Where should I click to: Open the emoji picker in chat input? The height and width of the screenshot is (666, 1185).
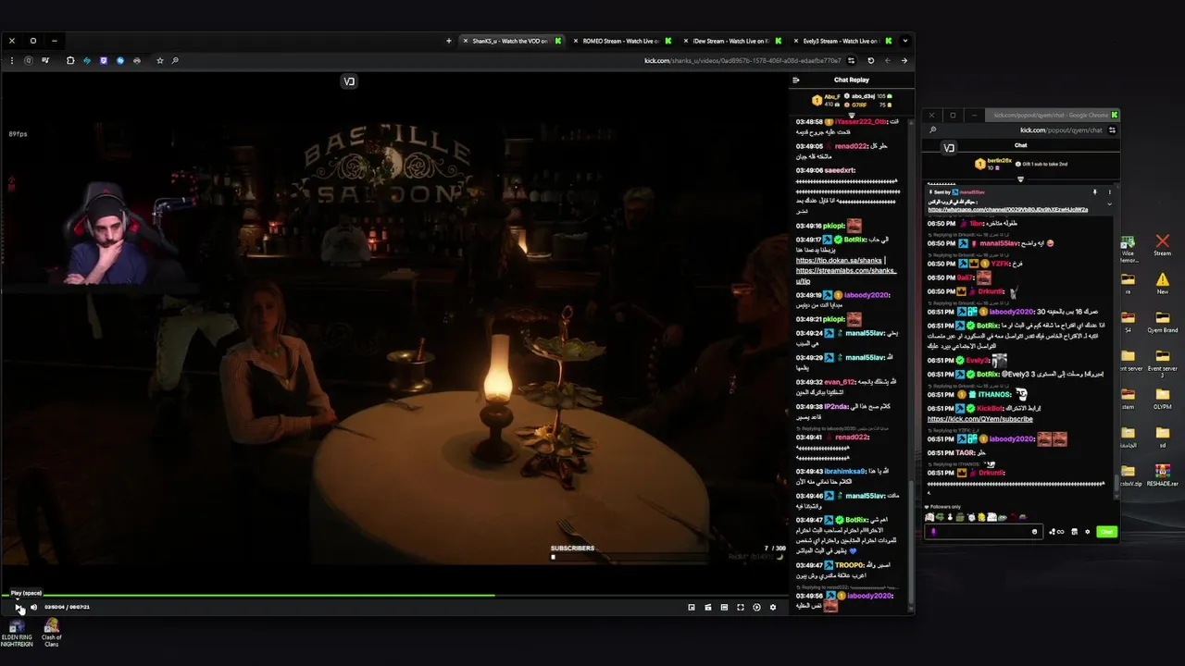point(1034,532)
